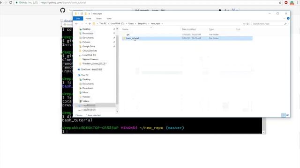Open the GitHub plus create-new dropdown
The image size is (300, 168).
[x=226, y=10]
